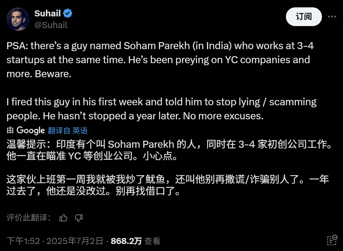Click the paragraph starting 'I fired this guy'
This screenshot has height=251, width=343.
(x=160, y=109)
